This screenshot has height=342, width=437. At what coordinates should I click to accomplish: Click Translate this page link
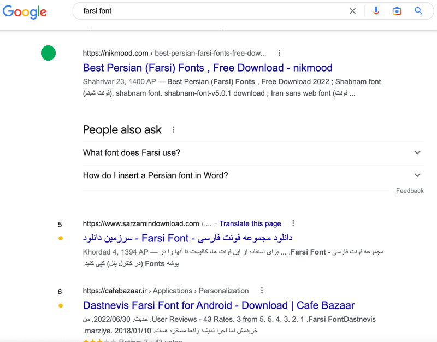(250, 223)
